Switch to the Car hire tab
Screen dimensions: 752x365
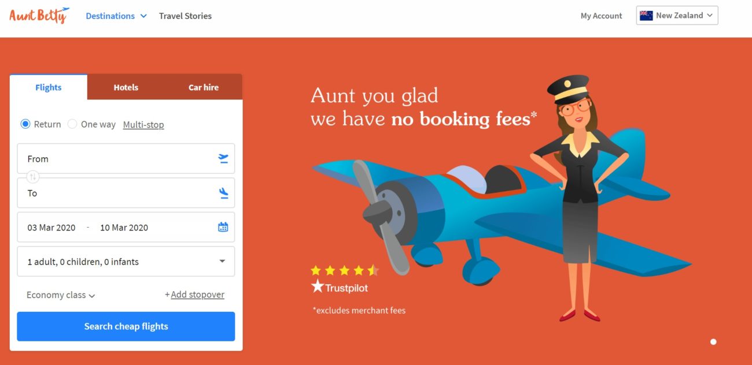pyautogui.click(x=204, y=87)
